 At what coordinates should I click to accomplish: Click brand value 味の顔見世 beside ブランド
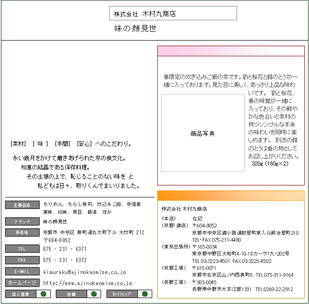(55, 221)
